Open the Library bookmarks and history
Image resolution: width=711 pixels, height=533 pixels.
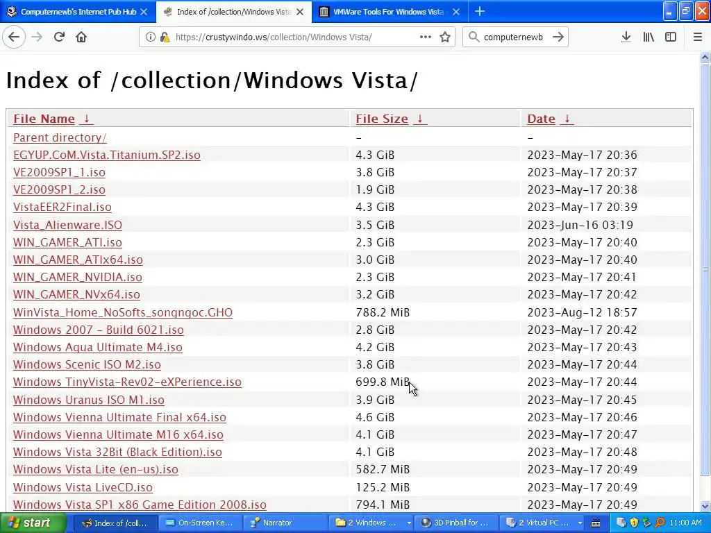[649, 37]
